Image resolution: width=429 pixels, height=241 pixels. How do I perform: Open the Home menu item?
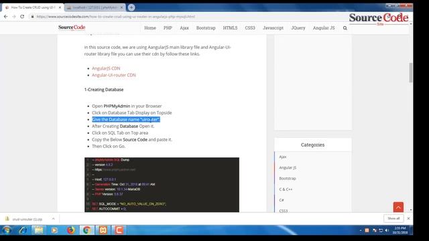(150, 28)
